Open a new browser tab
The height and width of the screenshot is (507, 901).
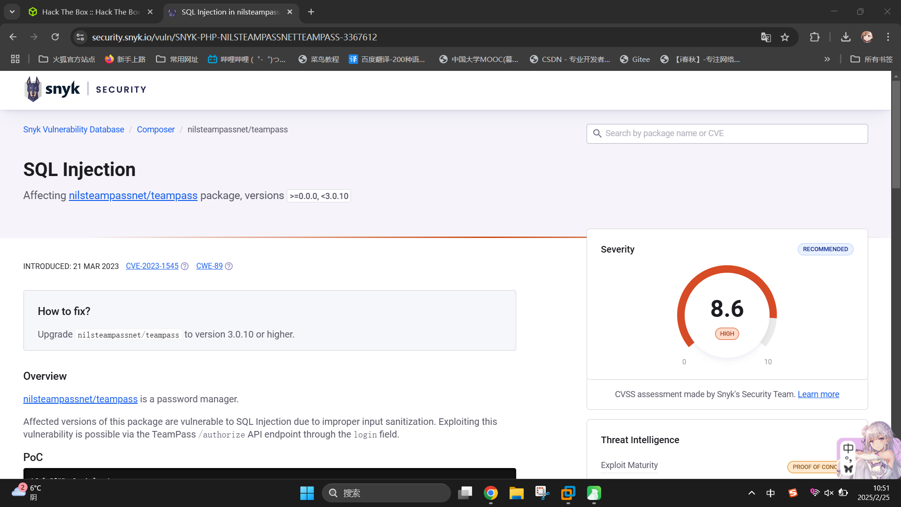click(x=311, y=12)
